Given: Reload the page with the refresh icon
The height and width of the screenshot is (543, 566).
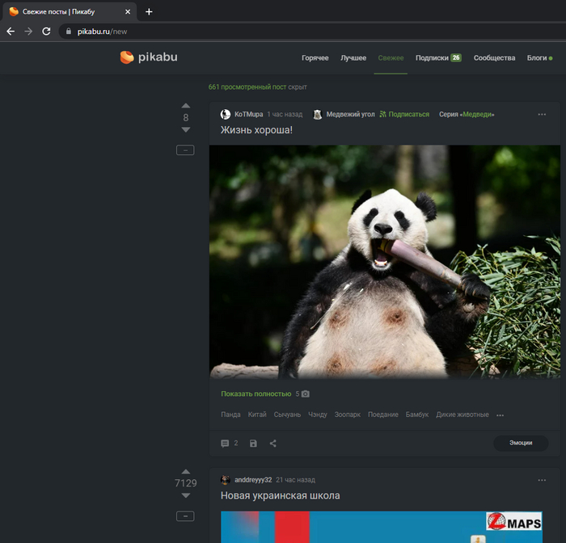Looking at the screenshot, I should click(46, 32).
